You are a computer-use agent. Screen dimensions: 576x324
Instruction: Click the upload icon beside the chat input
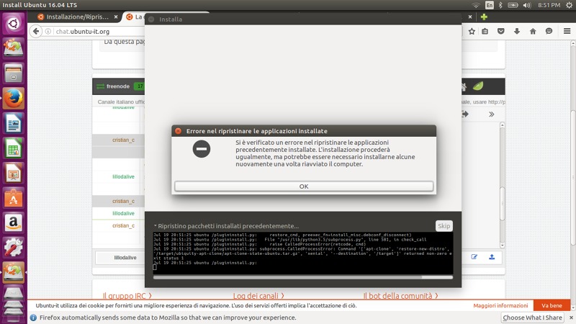tap(492, 257)
